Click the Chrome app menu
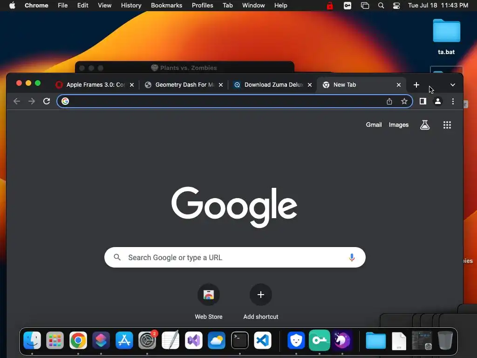The width and height of the screenshot is (477, 358). coord(36,6)
